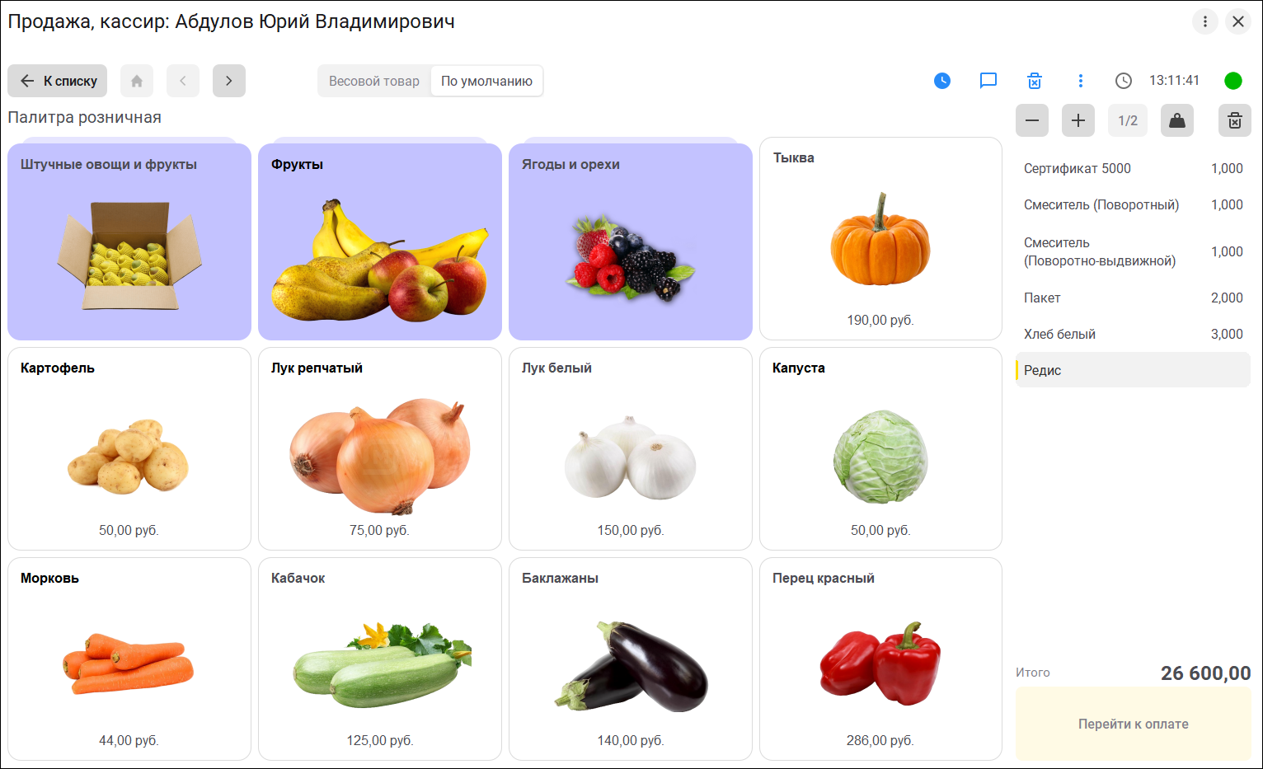Click the blue clock icon in toolbar
The image size is (1263, 769).
pyautogui.click(x=942, y=81)
